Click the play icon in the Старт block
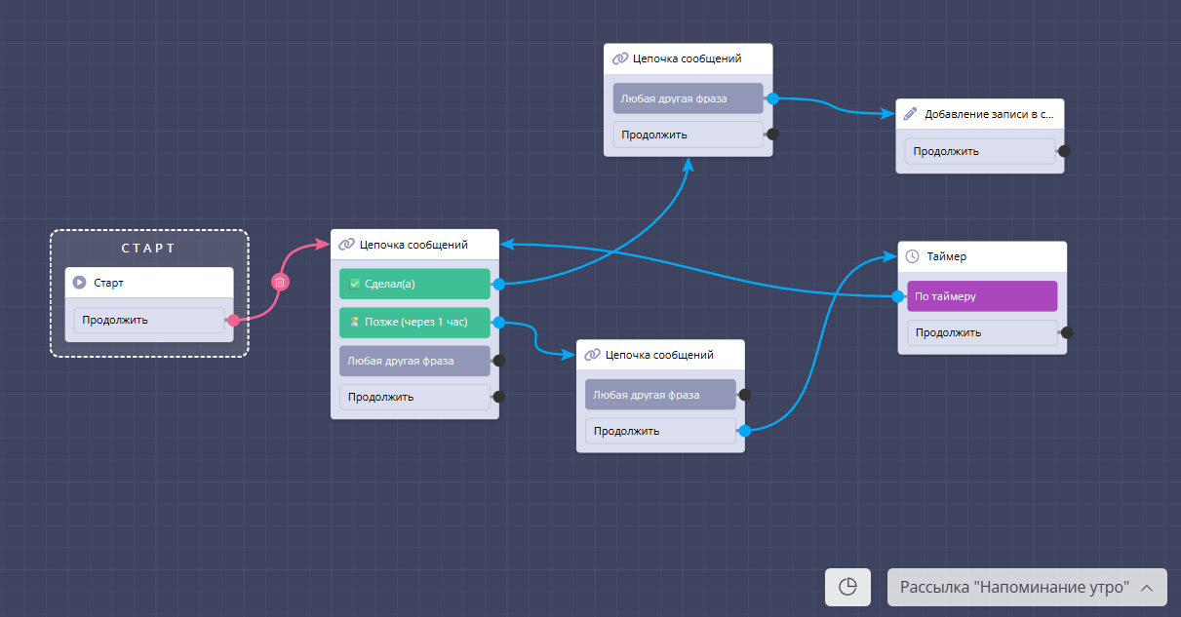 click(x=80, y=283)
